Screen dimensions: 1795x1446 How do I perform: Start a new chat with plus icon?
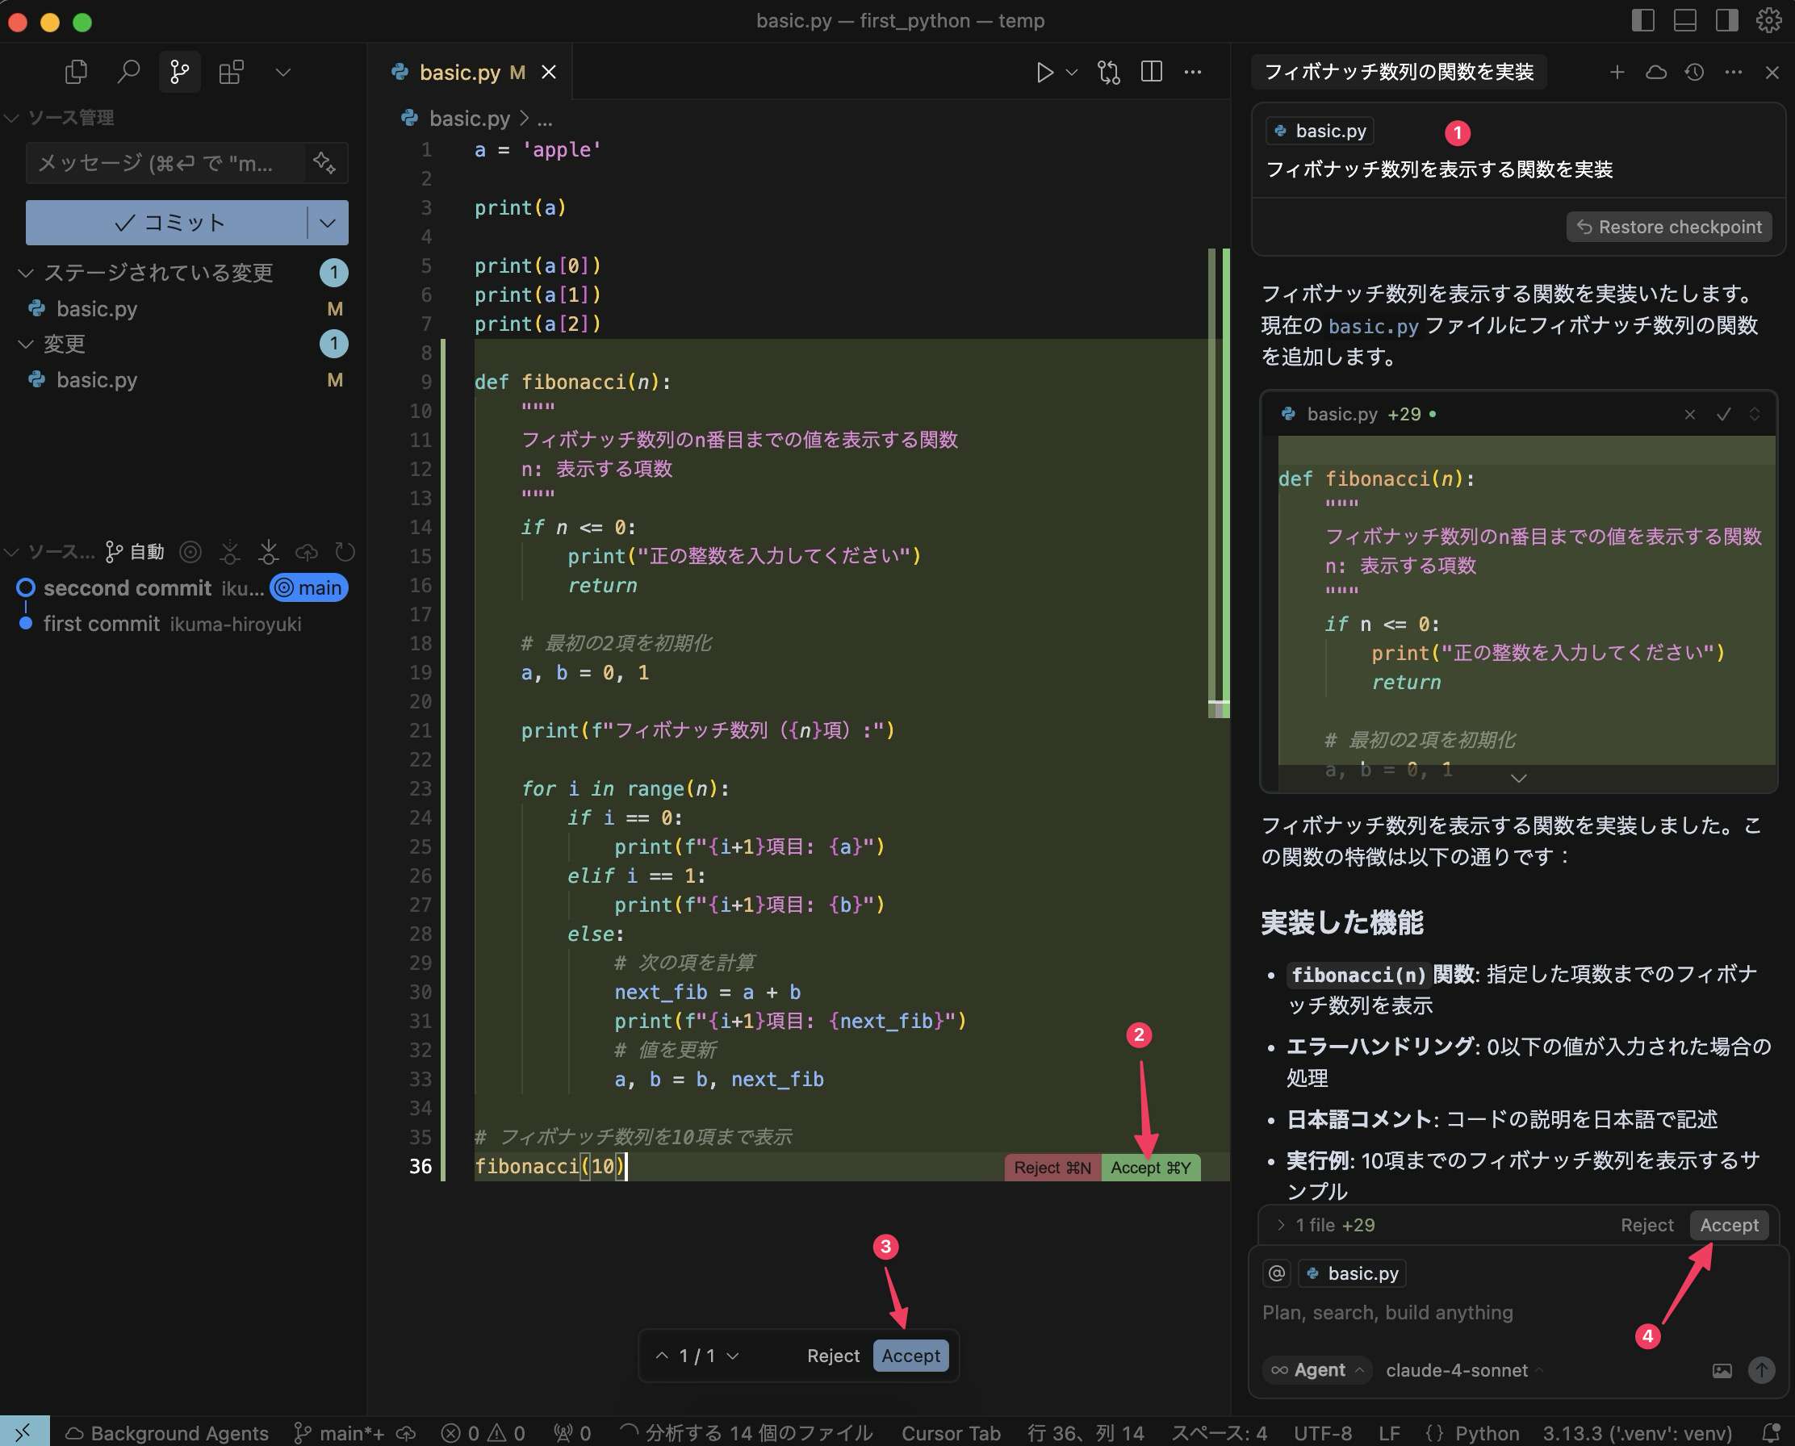(1617, 73)
